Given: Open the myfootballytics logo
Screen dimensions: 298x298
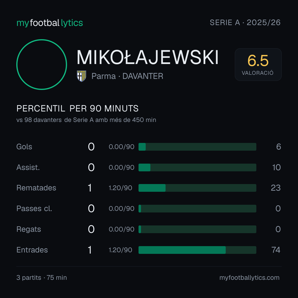Looking at the screenshot, I should click(x=50, y=23).
